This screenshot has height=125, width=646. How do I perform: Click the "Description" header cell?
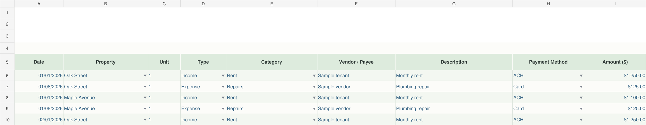coord(454,62)
